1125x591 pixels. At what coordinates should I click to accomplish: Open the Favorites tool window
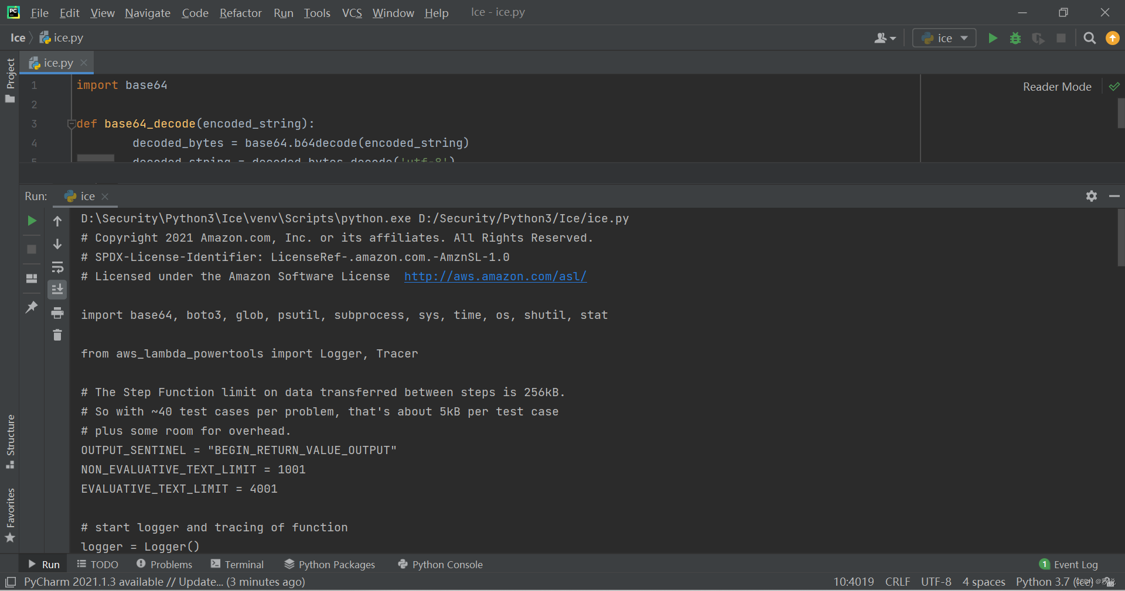pyautogui.click(x=10, y=515)
